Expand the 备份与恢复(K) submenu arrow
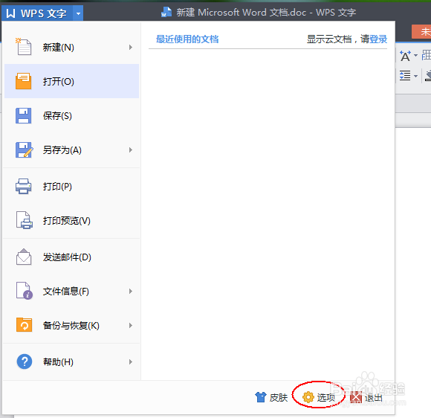This screenshot has height=418, width=431. click(x=131, y=325)
